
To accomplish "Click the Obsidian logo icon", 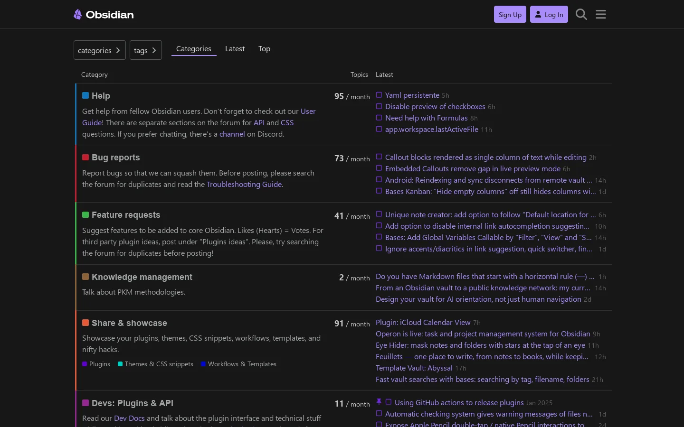I will pyautogui.click(x=78, y=15).
